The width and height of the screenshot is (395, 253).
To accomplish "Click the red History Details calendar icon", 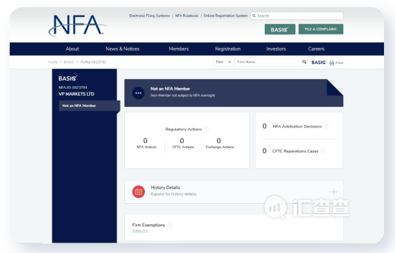I will [x=139, y=192].
